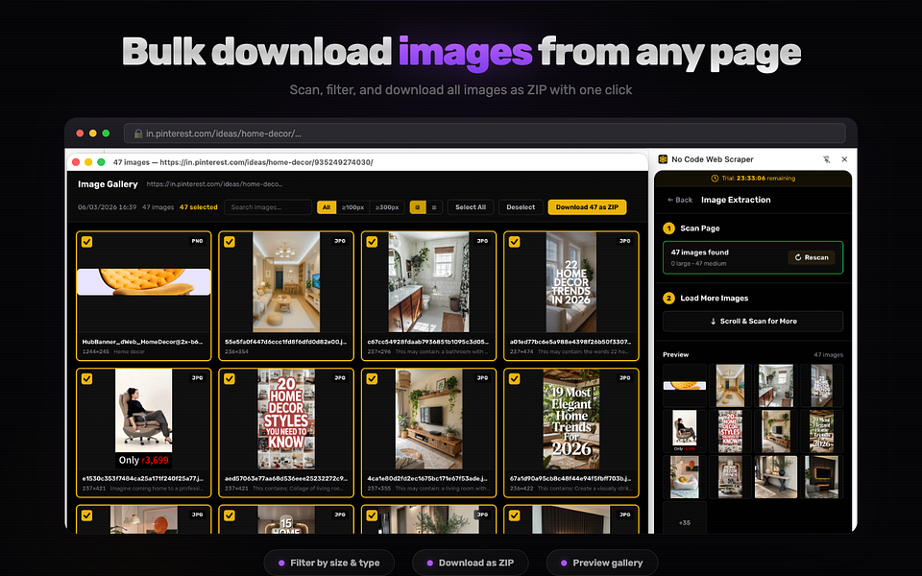
Task: Switch to grid view layout
Action: click(418, 207)
